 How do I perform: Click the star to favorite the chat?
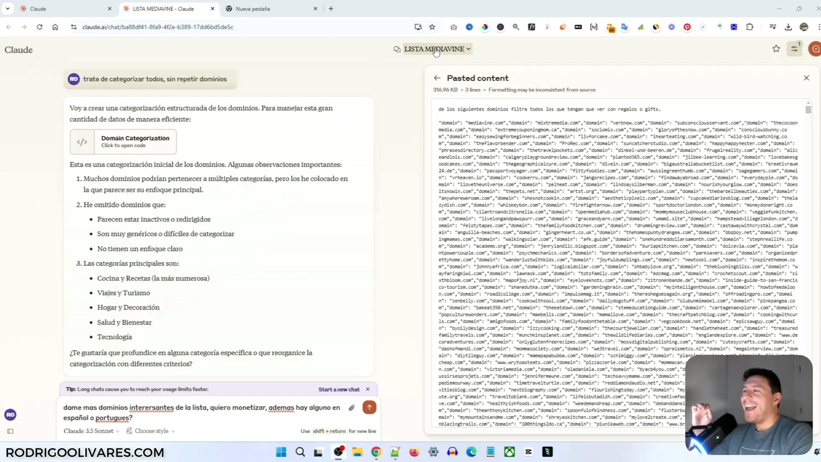775,48
